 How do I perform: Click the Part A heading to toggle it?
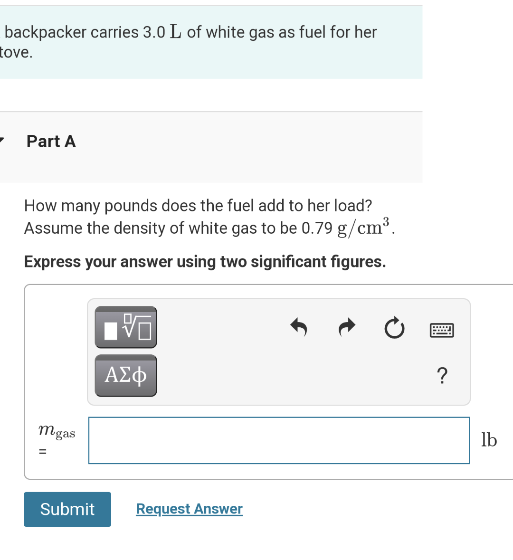(x=51, y=141)
